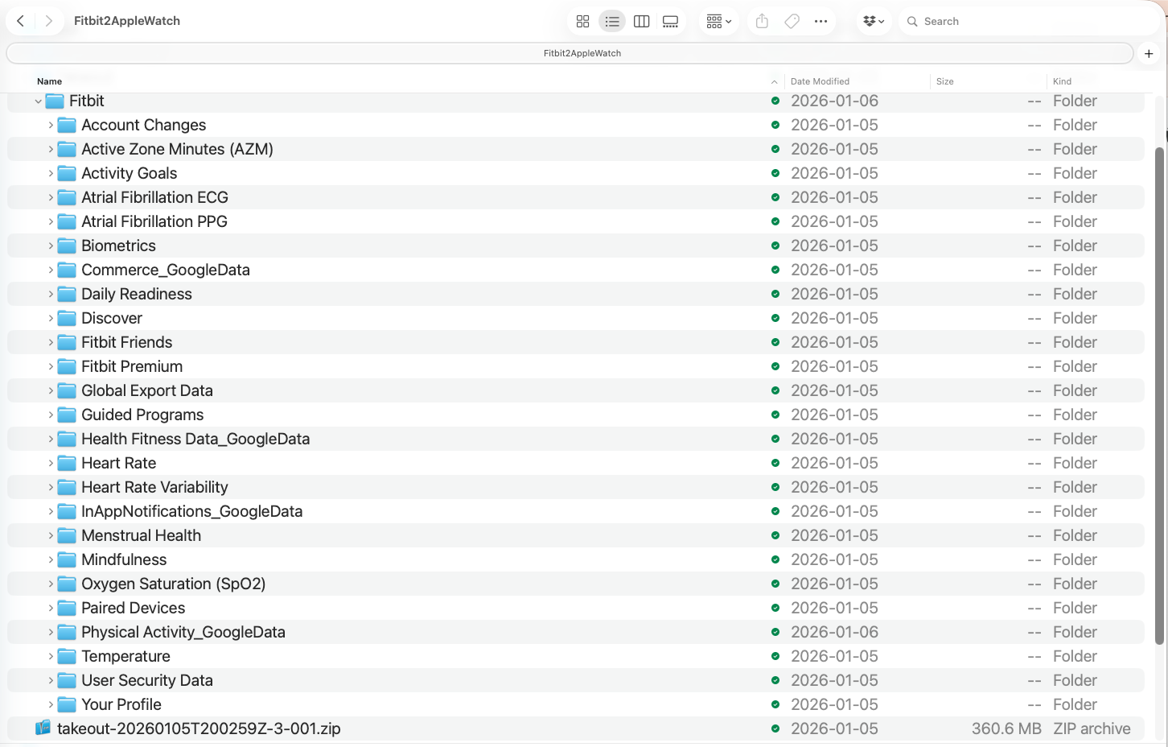Collapse the Fitbit folder
Viewport: 1168px width, 747px height.
[38, 101]
